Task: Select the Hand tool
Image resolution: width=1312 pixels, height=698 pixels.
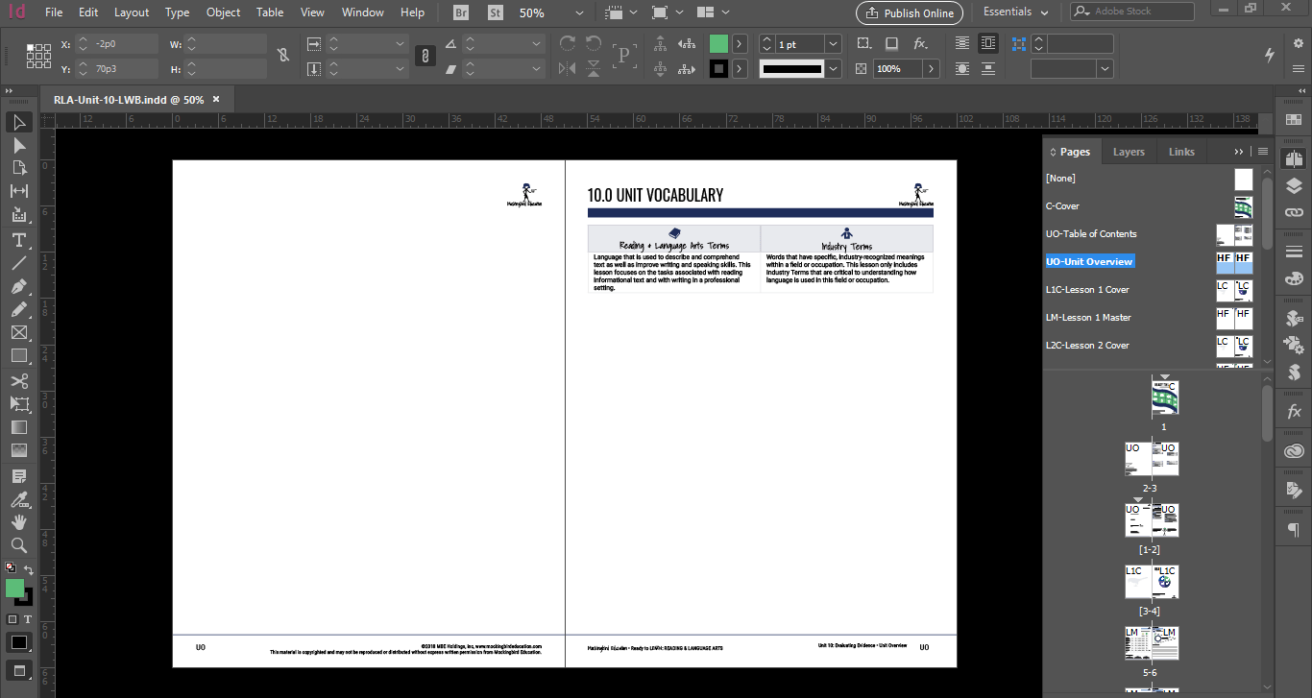Action: tap(18, 523)
